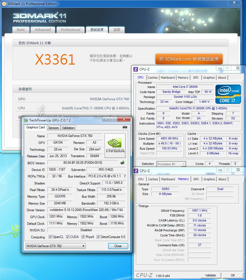This screenshot has width=246, height=280.
Task: Minimize the upper CPU-Z window
Action: 220,68
